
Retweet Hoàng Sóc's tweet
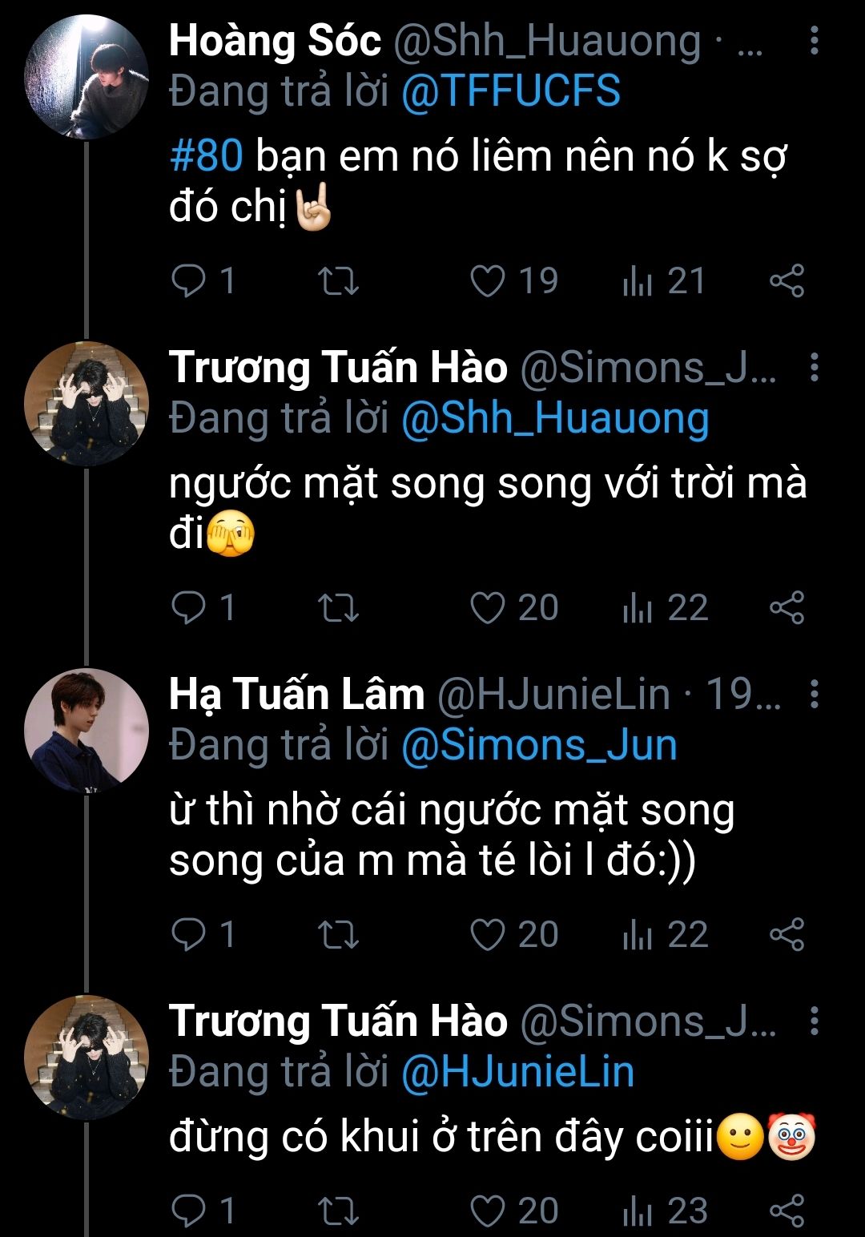[338, 281]
